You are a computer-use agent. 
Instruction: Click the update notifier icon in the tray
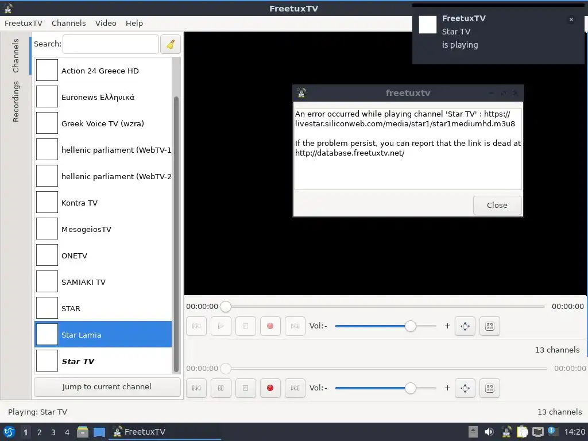(552, 431)
